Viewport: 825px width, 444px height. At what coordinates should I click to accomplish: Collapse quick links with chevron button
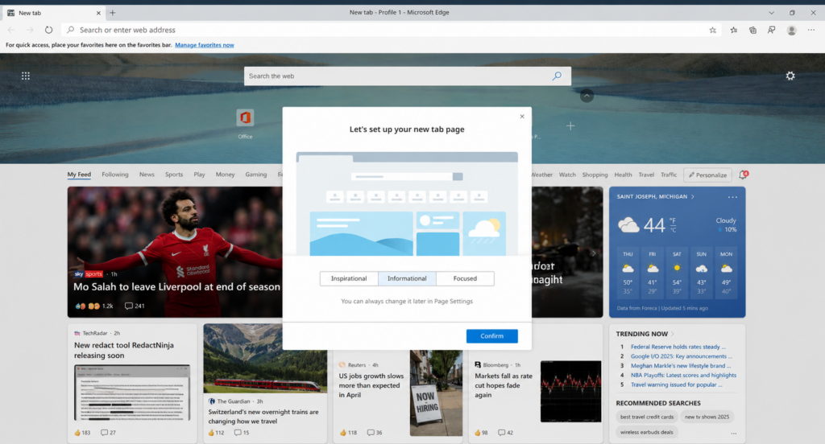(587, 96)
